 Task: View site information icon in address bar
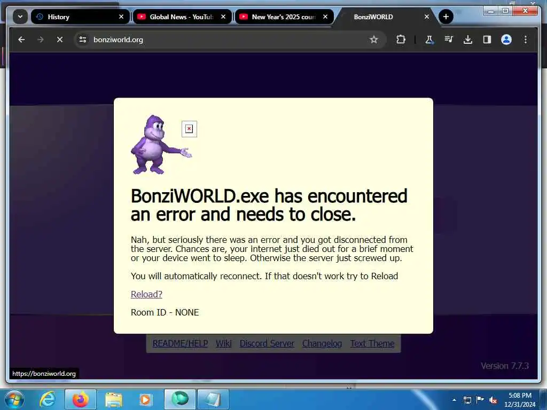click(x=83, y=40)
